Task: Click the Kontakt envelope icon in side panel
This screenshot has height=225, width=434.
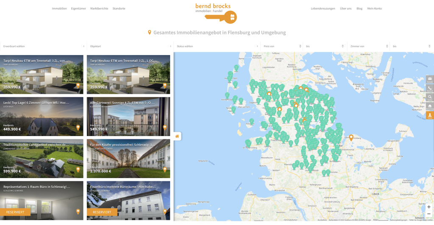Action: point(430,79)
